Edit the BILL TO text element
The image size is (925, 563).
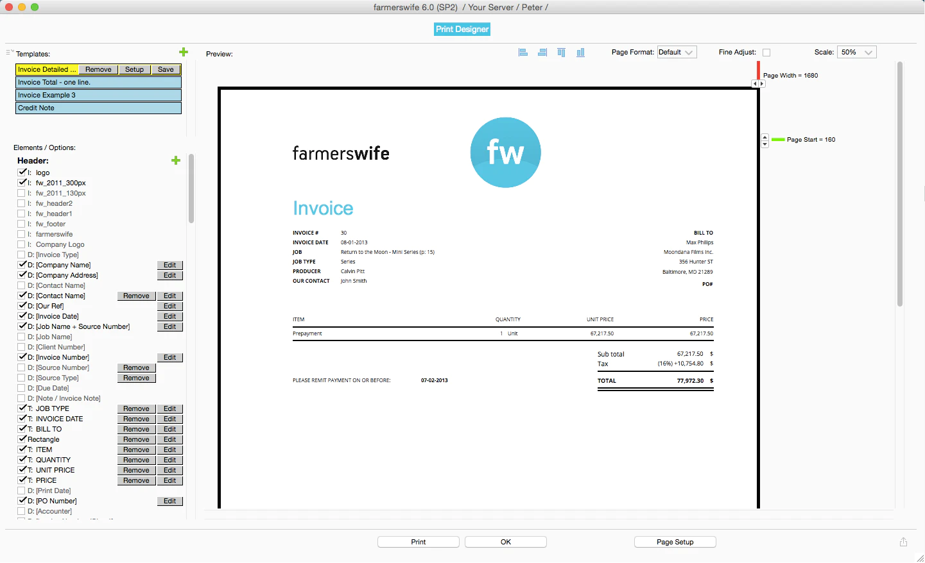point(170,429)
